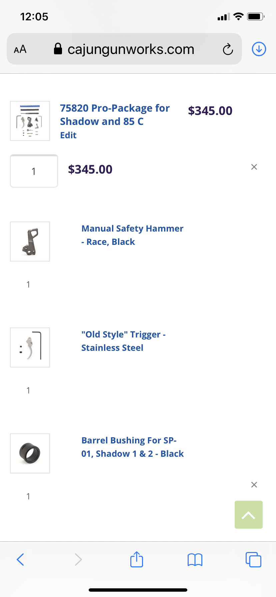
Task: Tap the Safari reload page icon
Action: pos(228,49)
